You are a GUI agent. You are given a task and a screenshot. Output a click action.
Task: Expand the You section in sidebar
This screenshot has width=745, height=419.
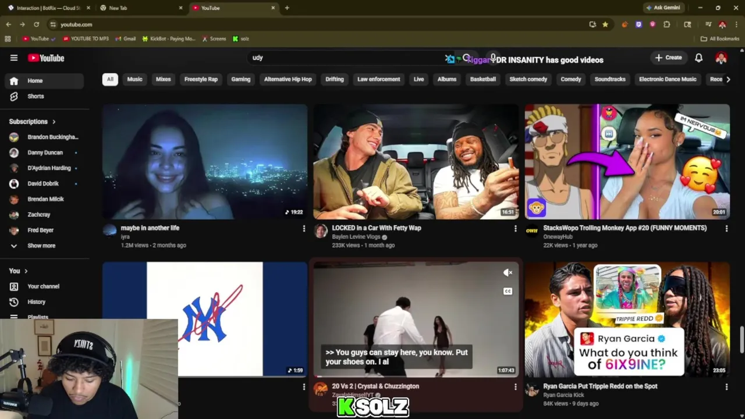19,271
